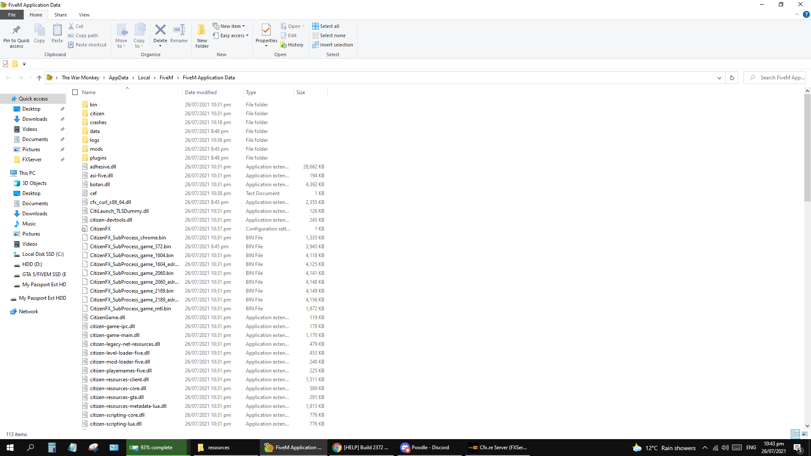
Task: Open the Move to dropdown
Action: [121, 35]
